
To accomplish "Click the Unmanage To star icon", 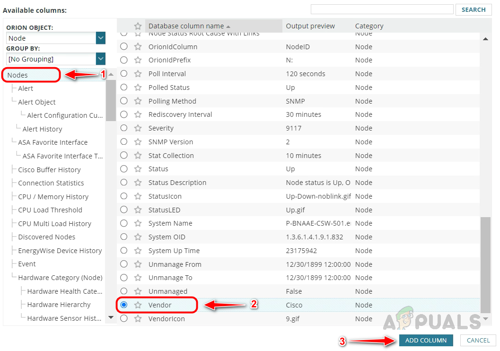I will coord(138,278).
